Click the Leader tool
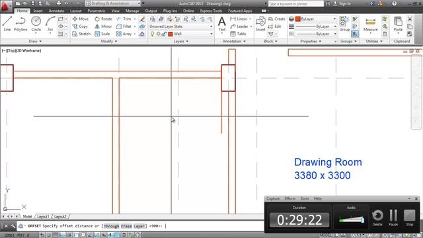423x238 pixels. point(239,26)
